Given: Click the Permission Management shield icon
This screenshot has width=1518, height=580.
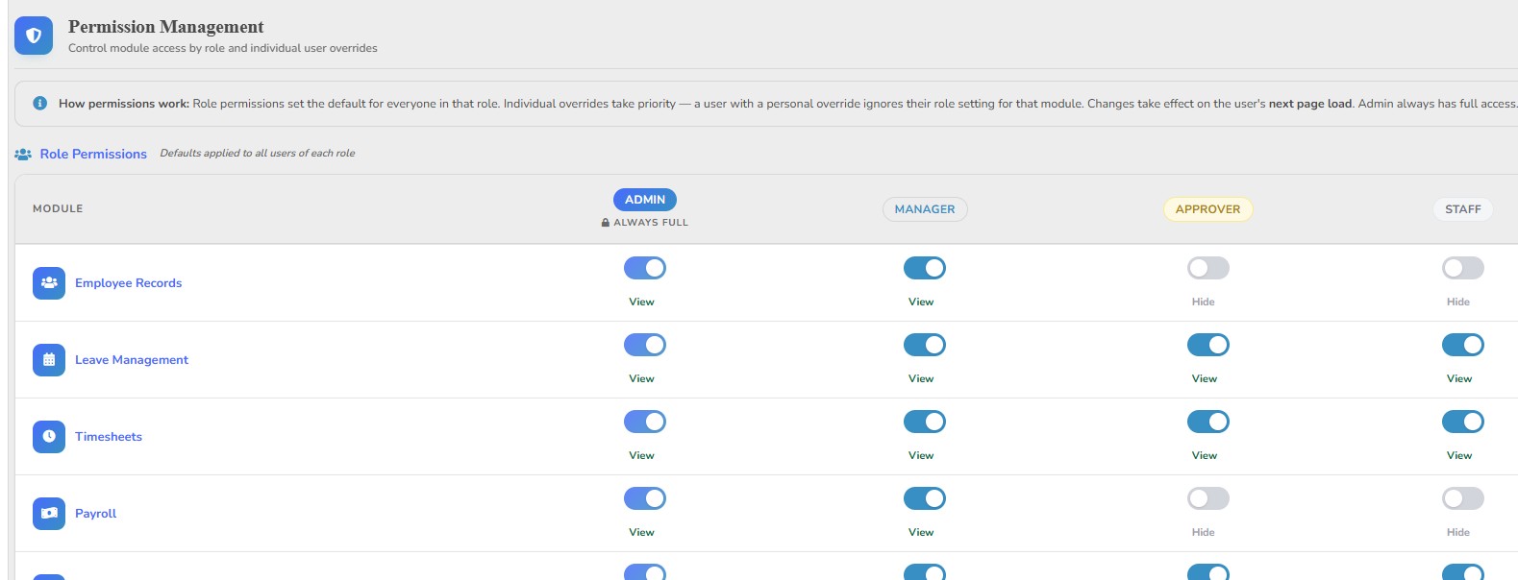Looking at the screenshot, I should [34, 36].
